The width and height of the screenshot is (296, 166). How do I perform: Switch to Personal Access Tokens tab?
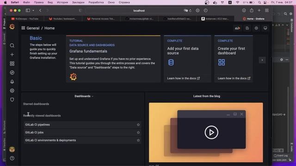click(x=101, y=19)
